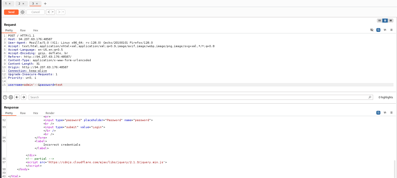Jump to next search match arrow
This screenshot has width=397, height=178.
(23, 97)
